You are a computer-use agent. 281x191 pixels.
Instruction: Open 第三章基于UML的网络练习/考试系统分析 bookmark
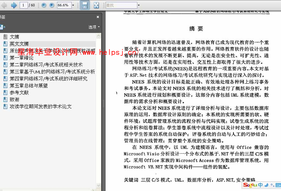click(52, 72)
